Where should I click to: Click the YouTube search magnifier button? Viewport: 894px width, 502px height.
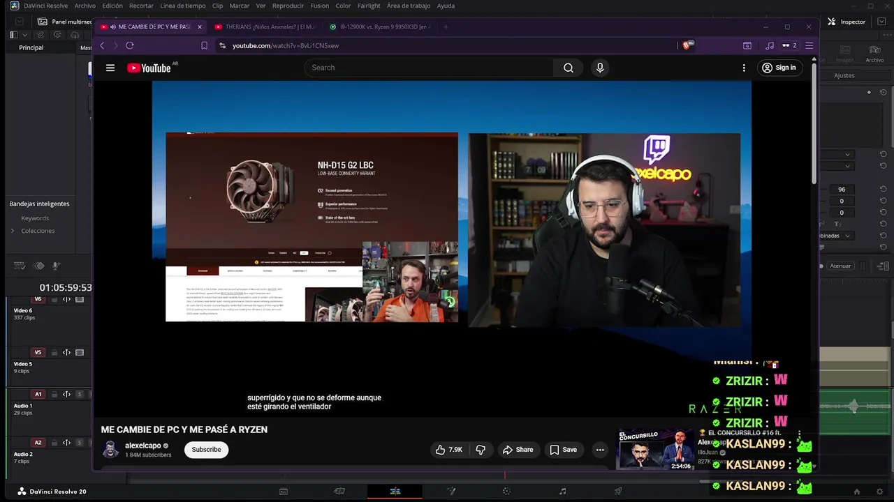click(569, 68)
